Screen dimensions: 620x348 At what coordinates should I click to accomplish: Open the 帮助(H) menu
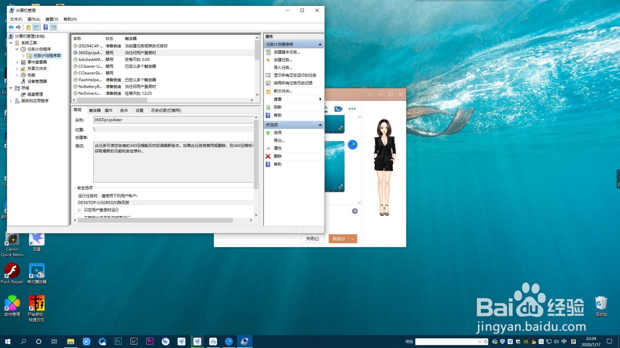click(70, 19)
